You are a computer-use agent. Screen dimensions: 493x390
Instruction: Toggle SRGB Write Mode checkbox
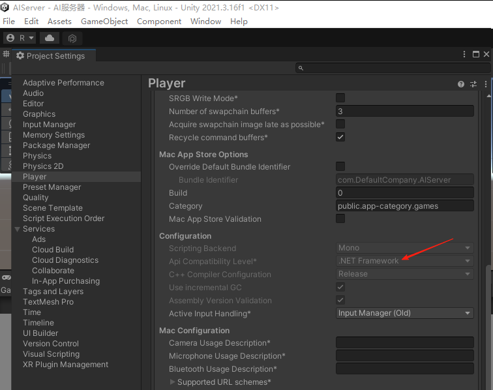(x=340, y=98)
